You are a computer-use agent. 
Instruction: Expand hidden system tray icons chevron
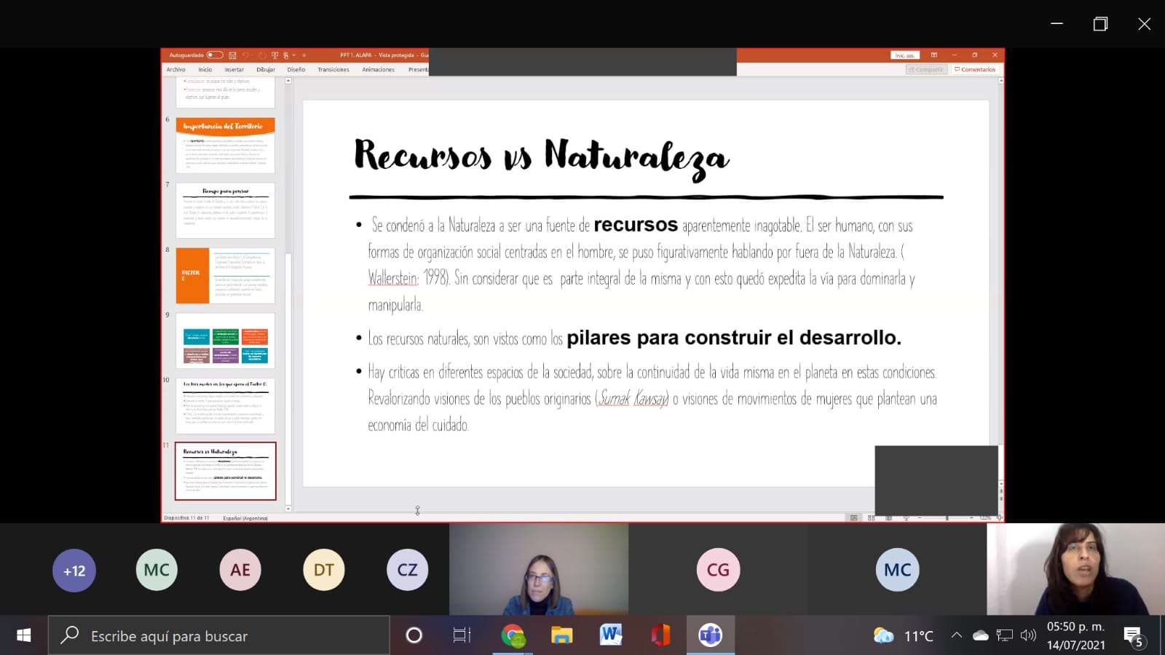[957, 635]
